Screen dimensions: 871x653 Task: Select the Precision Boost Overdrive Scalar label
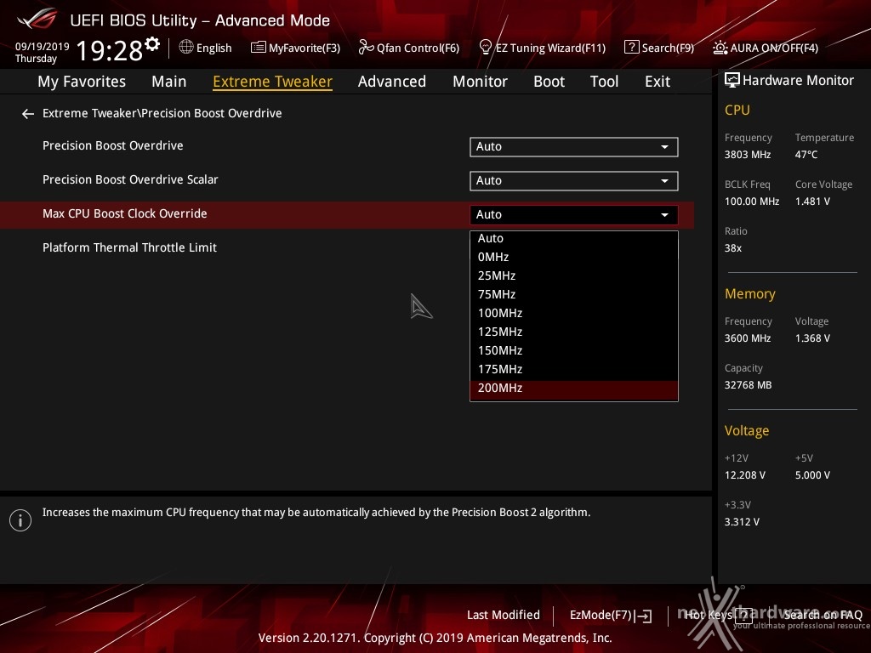tap(130, 179)
